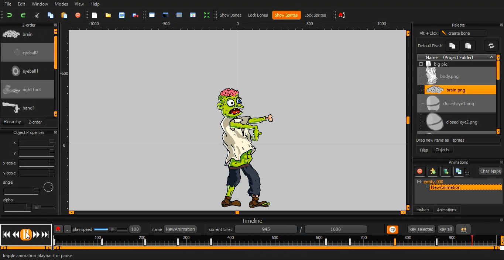Viewport: 504px width, 260px height.
Task: Click the refresh palette icon
Action: [x=491, y=46]
